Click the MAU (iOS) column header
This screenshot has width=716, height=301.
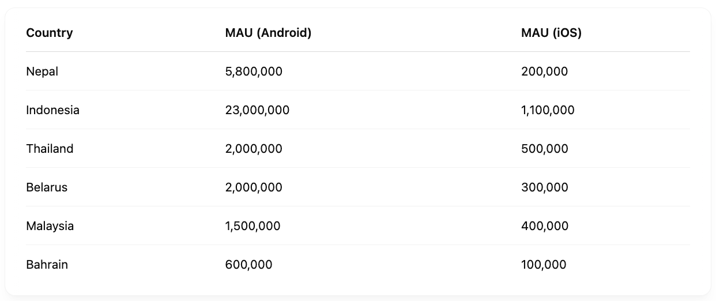[551, 33]
